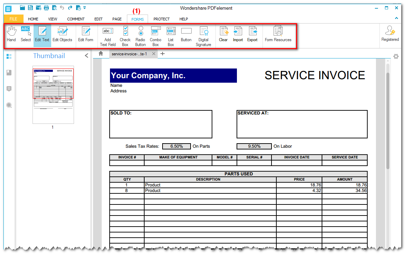The height and width of the screenshot is (256, 405).
Task: Switch to the PROTECT ribbon tab
Action: pos(161,19)
